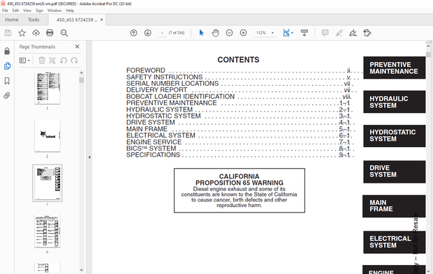The width and height of the screenshot is (433, 274).
Task: Go to the previous page arrow
Action: [133, 33]
